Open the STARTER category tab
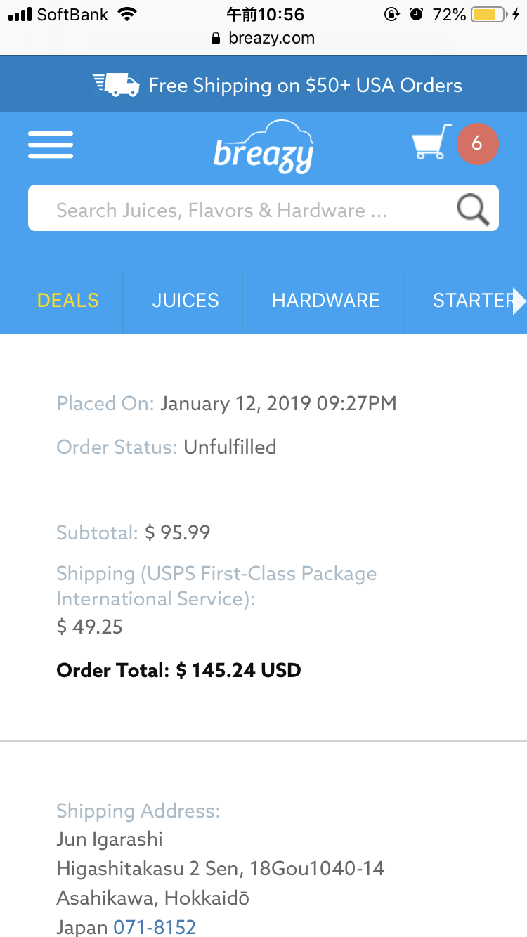The width and height of the screenshot is (527, 937). click(472, 301)
